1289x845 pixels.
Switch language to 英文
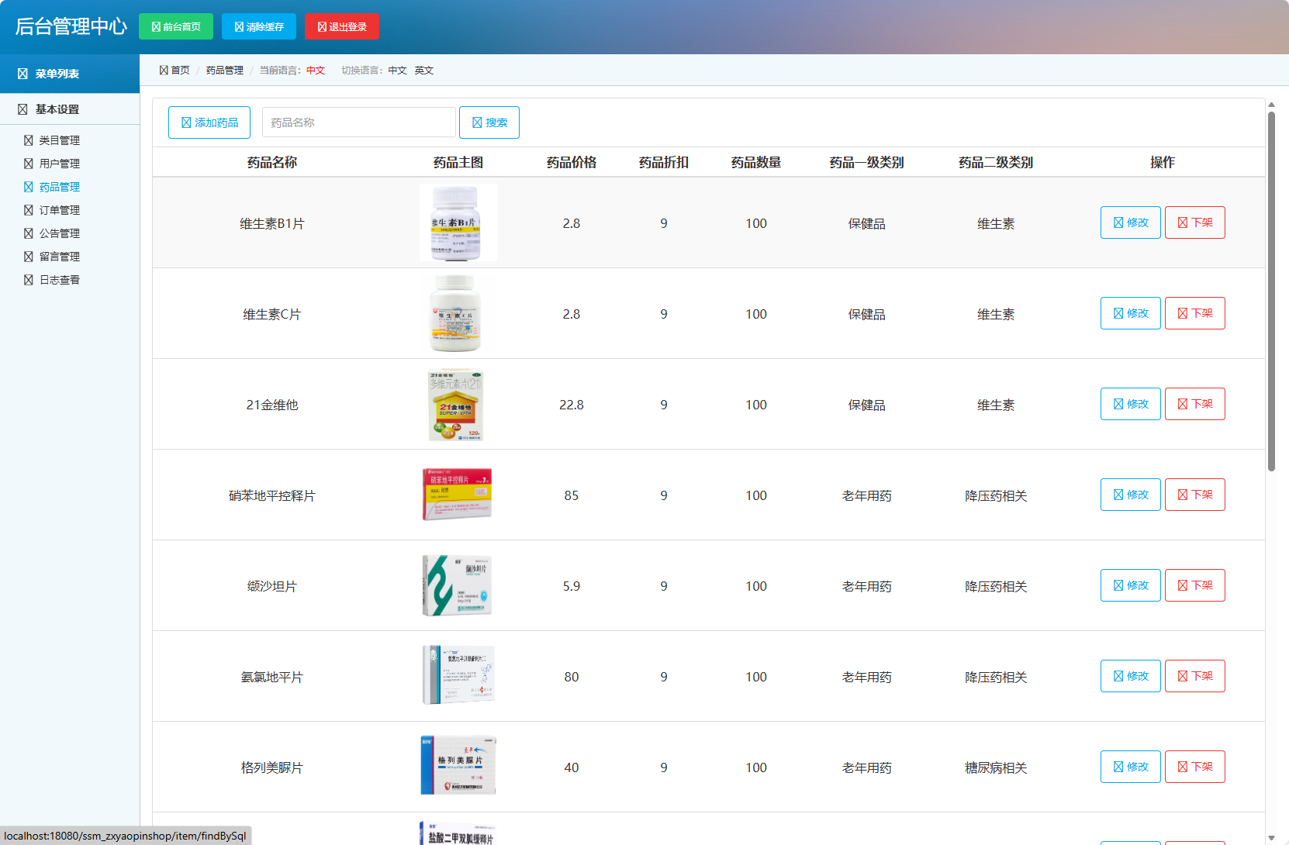point(424,70)
